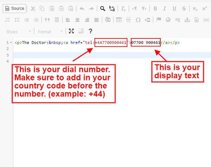Open the Format dropdown

click(x=50, y=32)
